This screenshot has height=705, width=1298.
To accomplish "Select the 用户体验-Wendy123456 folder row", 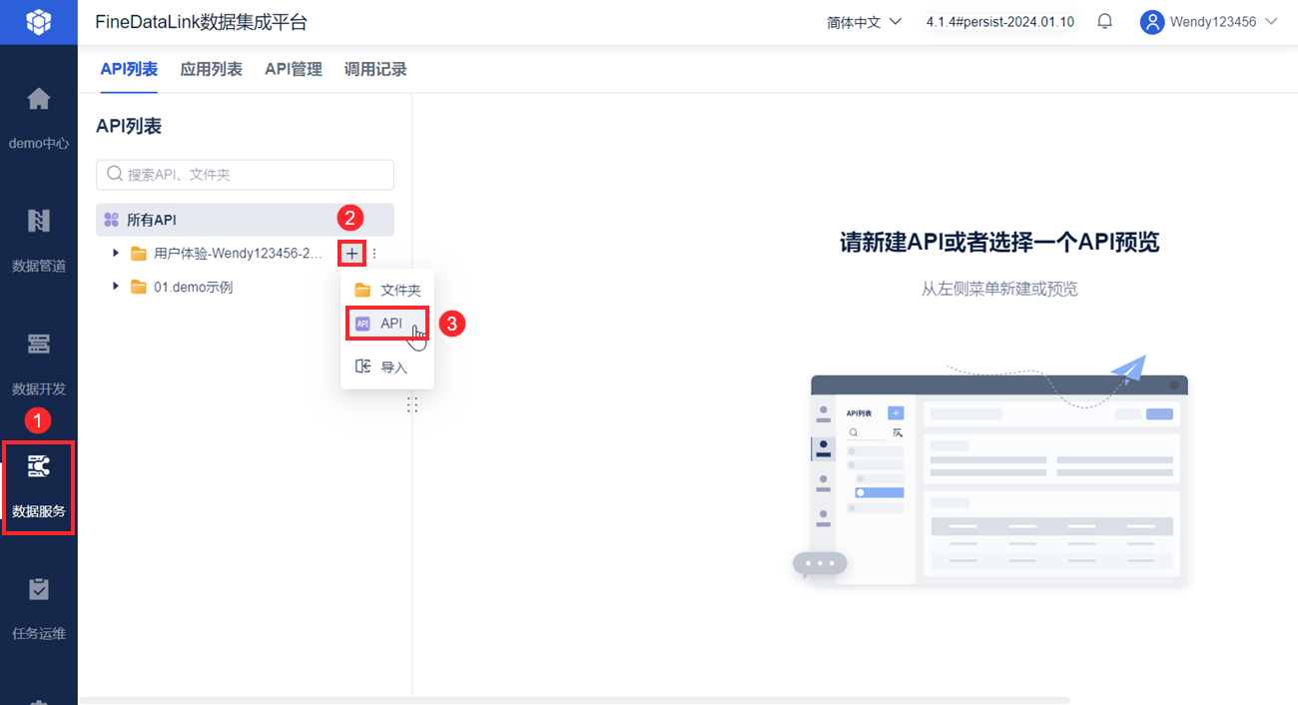I will click(x=245, y=254).
